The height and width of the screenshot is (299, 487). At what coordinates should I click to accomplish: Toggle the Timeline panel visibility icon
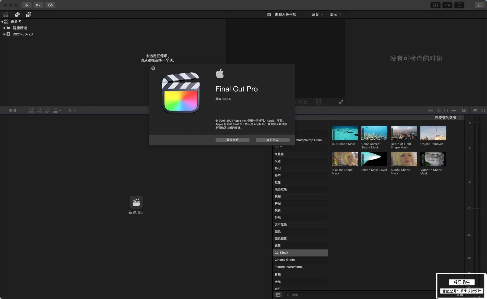pyautogui.click(x=447, y=5)
